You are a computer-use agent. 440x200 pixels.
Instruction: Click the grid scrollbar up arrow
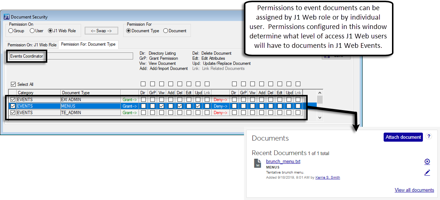(320, 93)
